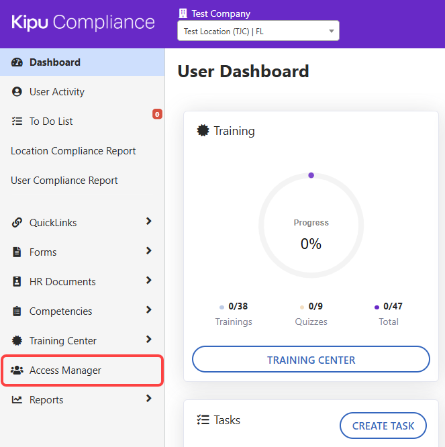Open the Test Location dropdown
Viewport: 445px width, 447px height.
click(x=258, y=31)
